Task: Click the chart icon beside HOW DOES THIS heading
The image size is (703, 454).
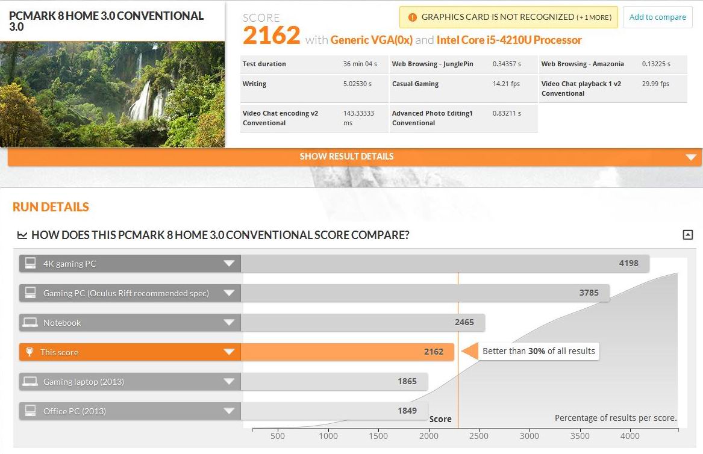Action: 22,235
